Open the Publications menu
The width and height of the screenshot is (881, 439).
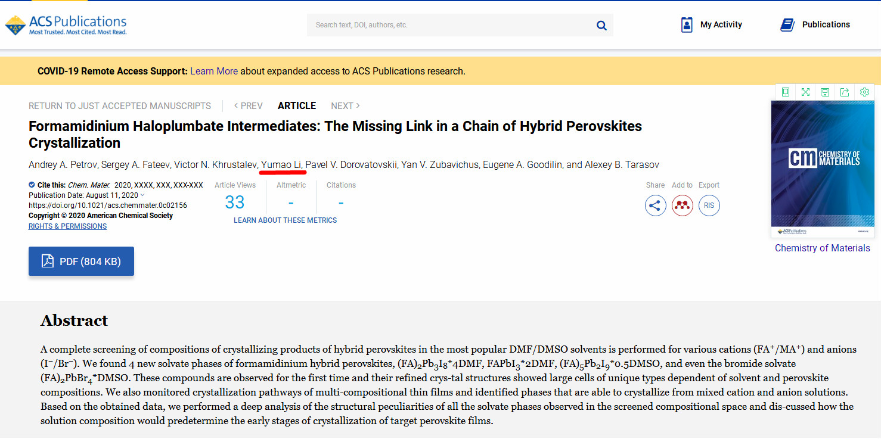(815, 24)
